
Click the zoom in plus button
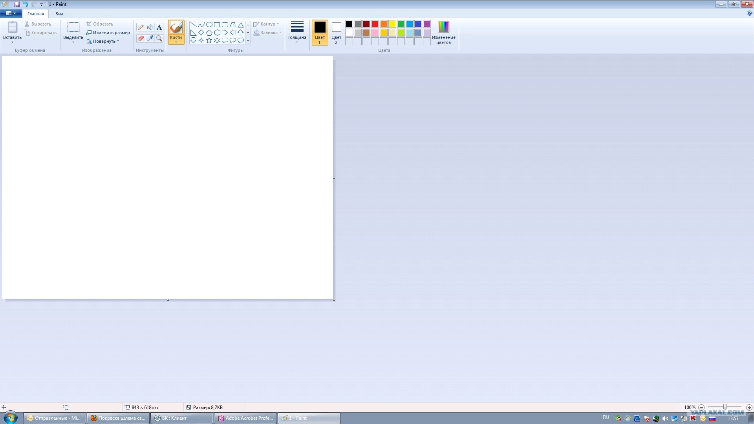click(749, 408)
